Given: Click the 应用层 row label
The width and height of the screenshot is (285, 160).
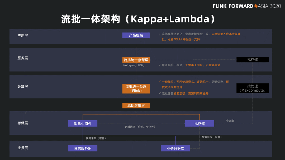Looking at the screenshot, I should pos(23,36).
